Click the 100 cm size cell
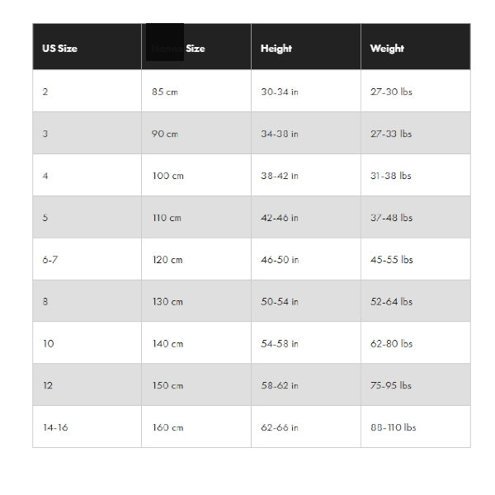Image resolution: width=495 pixels, height=495 pixels. (x=196, y=175)
